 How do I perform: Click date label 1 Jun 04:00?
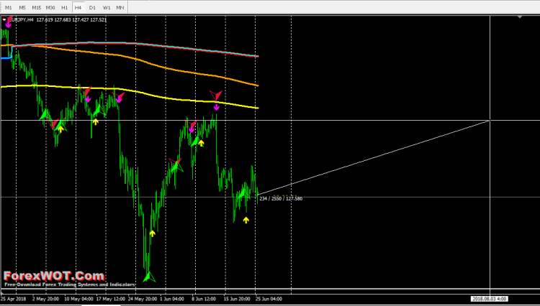[x=172, y=299]
